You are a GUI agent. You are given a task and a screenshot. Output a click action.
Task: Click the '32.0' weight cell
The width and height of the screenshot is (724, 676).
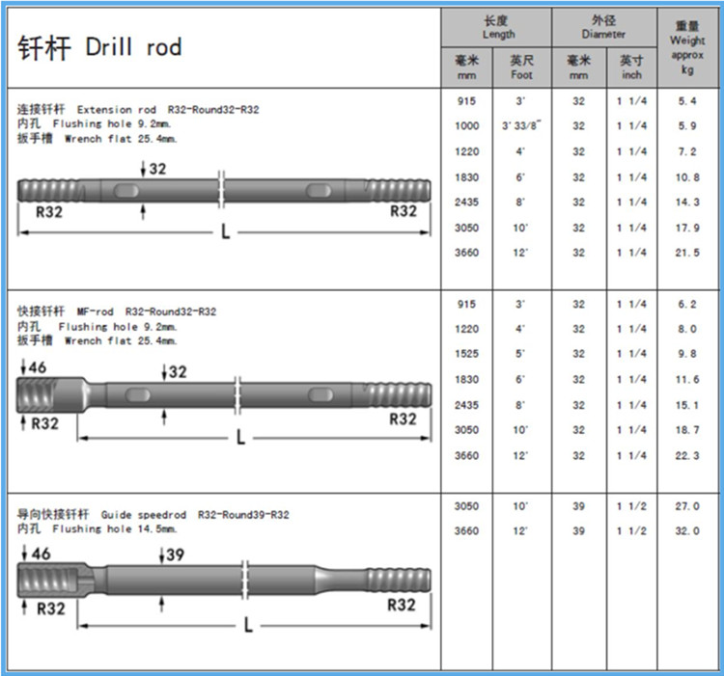687,530
